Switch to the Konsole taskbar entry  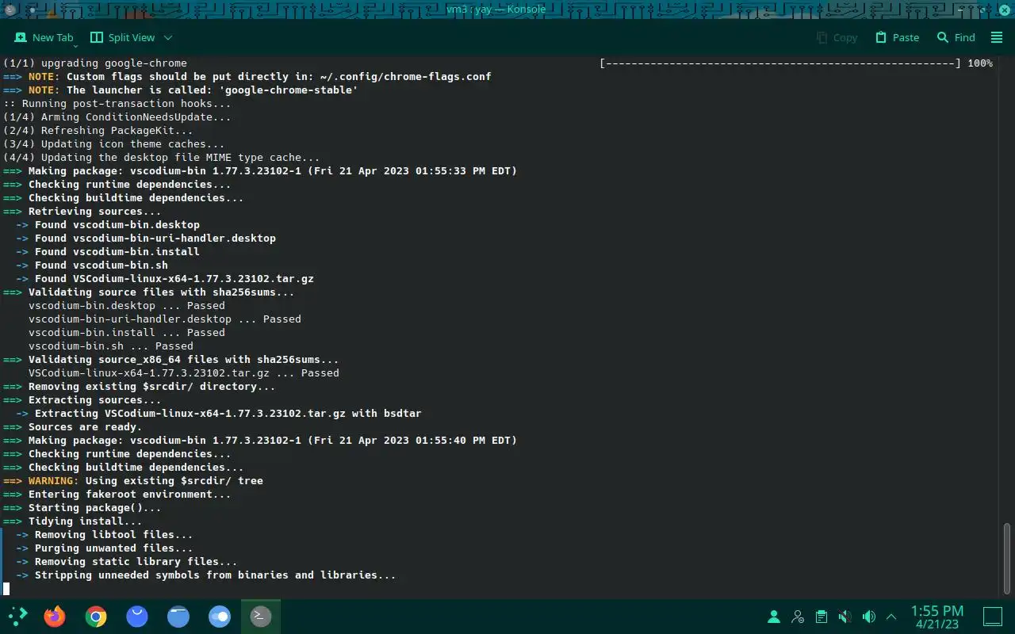[x=260, y=617]
